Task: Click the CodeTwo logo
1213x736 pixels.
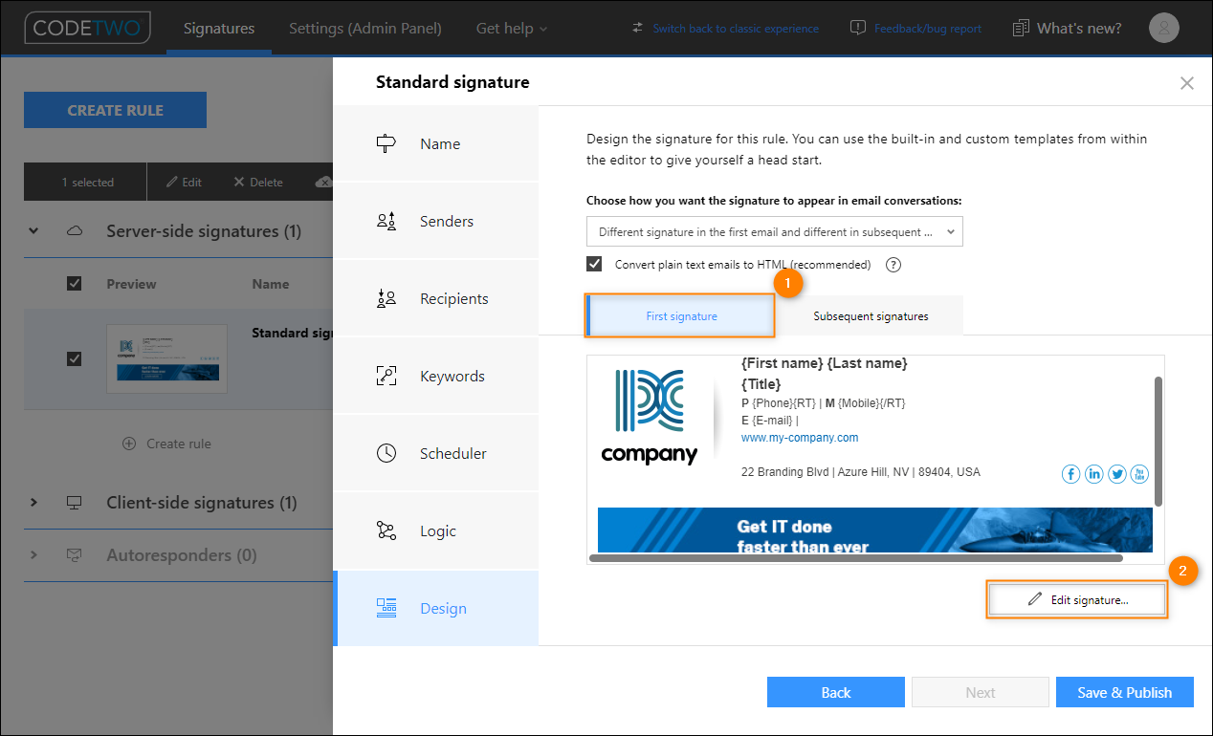Action: [x=88, y=28]
